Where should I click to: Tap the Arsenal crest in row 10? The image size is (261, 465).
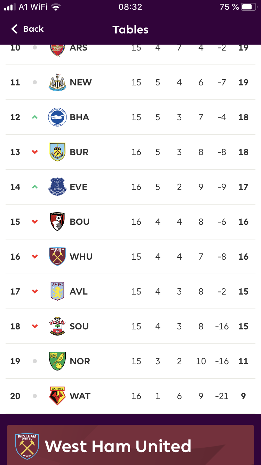click(57, 49)
